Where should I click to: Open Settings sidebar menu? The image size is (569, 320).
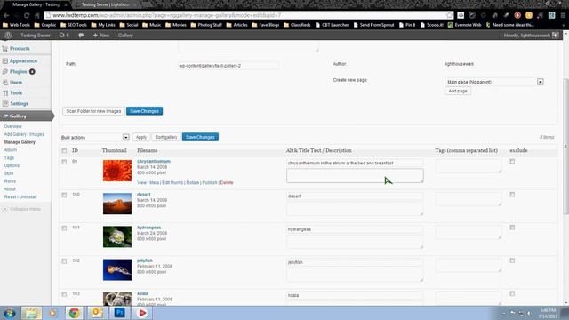pos(19,103)
